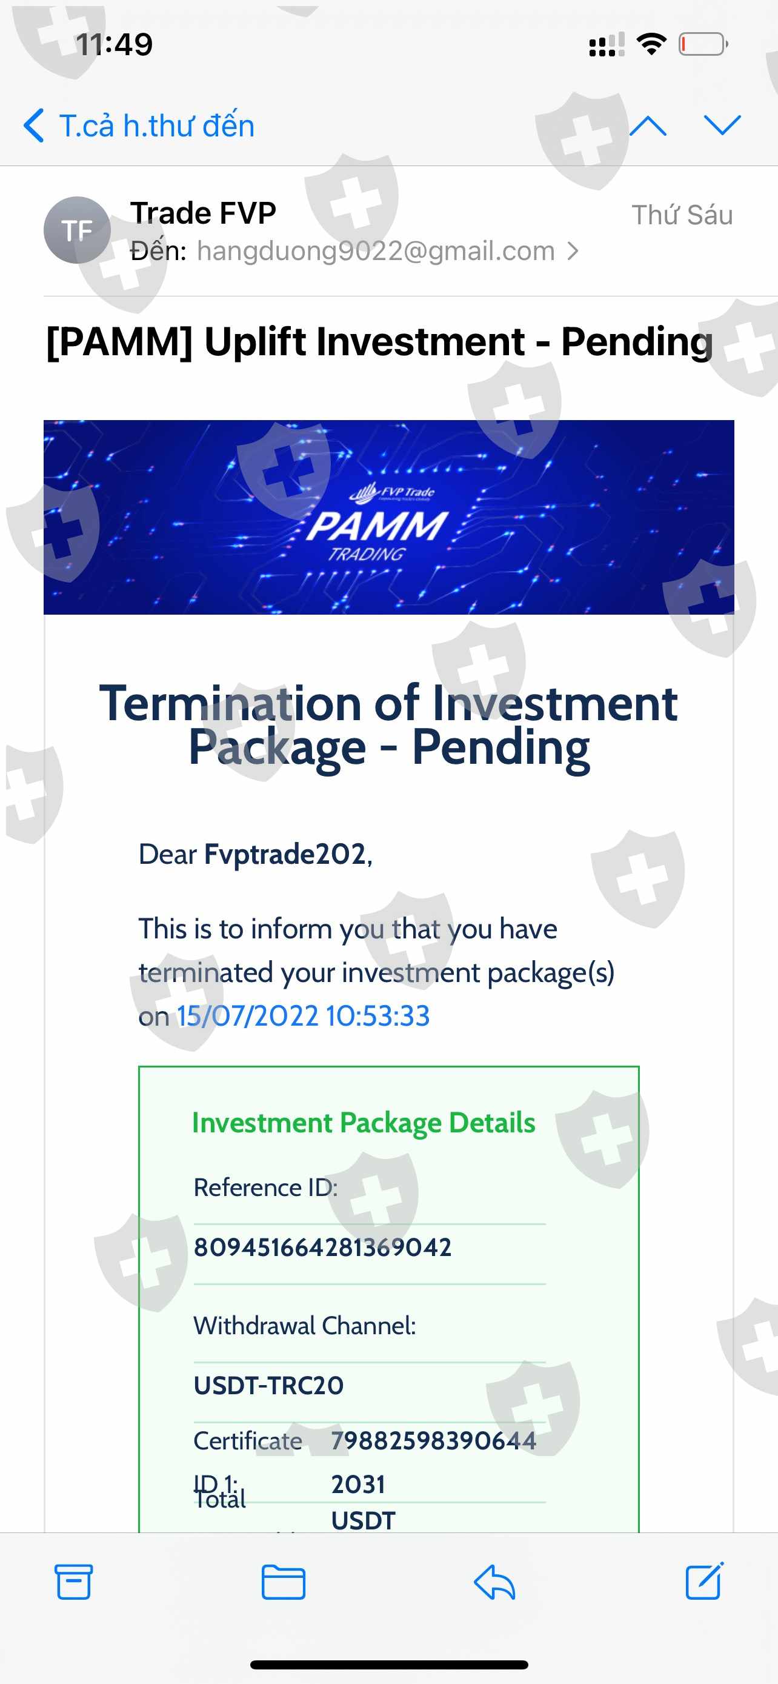The image size is (778, 1684).
Task: Go to previous message with up arrow
Action: (648, 125)
